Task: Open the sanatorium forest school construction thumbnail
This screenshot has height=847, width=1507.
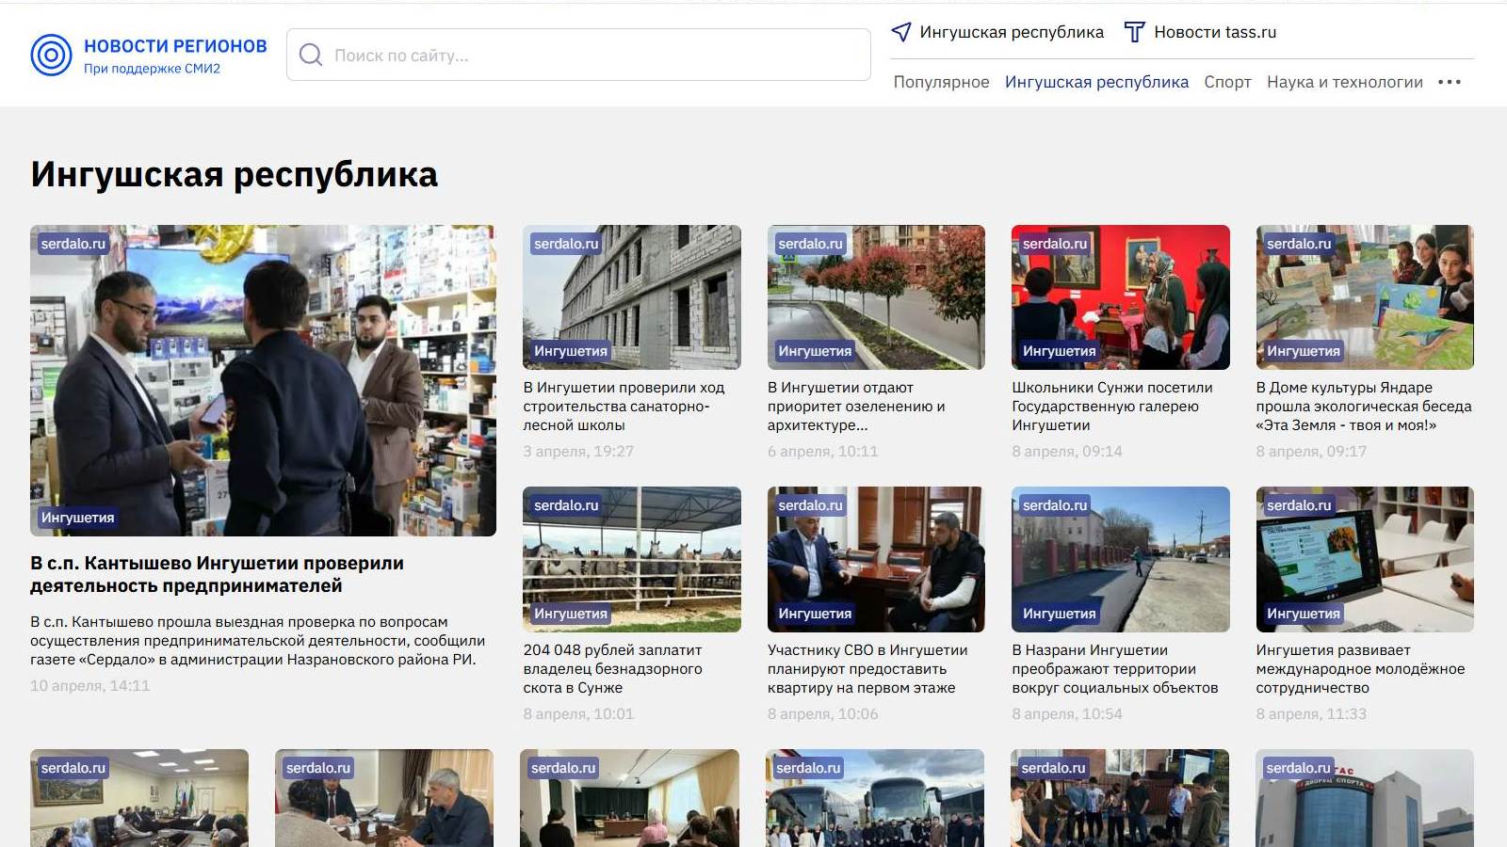Action: pos(631,296)
